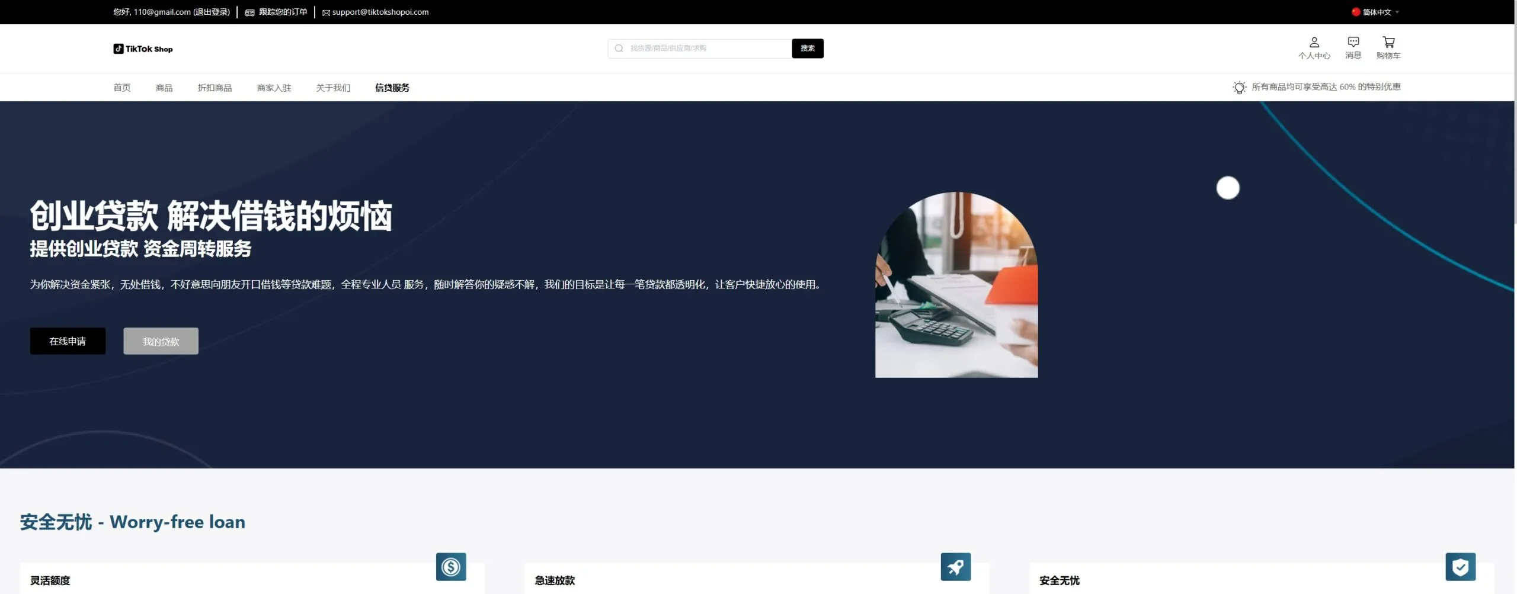Viewport: 1517px width, 594px height.
Task: Go to 首页 home tab
Action: click(x=122, y=88)
